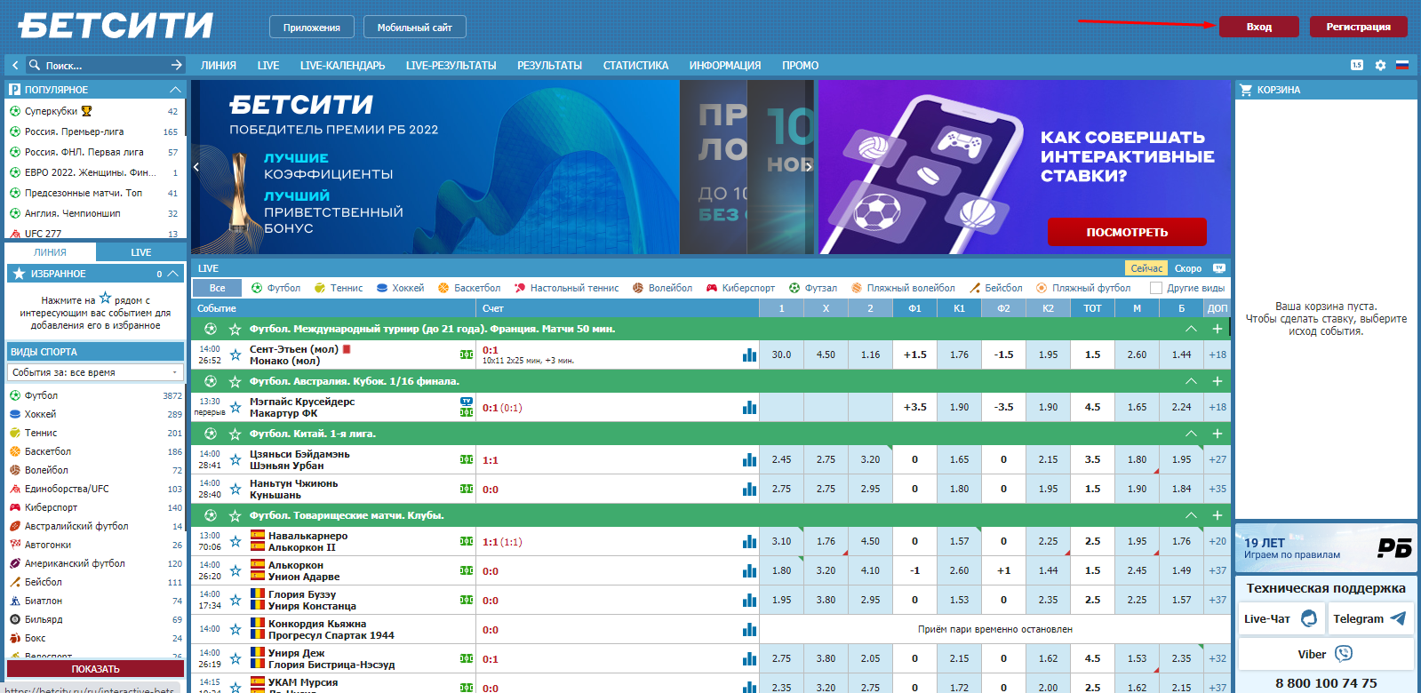Open Viber support contact

[1325, 654]
